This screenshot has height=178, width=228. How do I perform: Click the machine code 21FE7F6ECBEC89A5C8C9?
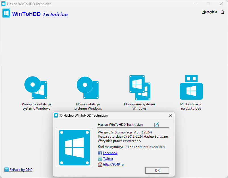pos(145,147)
